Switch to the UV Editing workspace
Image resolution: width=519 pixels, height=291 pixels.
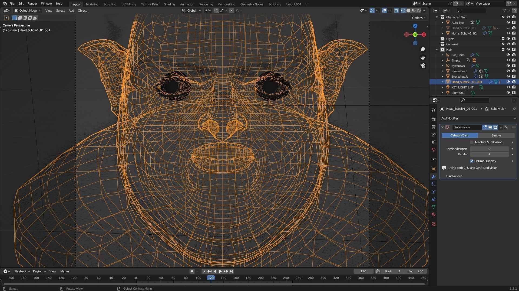pyautogui.click(x=128, y=4)
